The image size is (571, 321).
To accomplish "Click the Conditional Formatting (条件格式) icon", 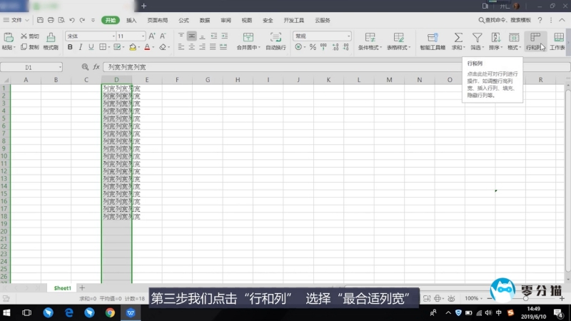I will (370, 37).
